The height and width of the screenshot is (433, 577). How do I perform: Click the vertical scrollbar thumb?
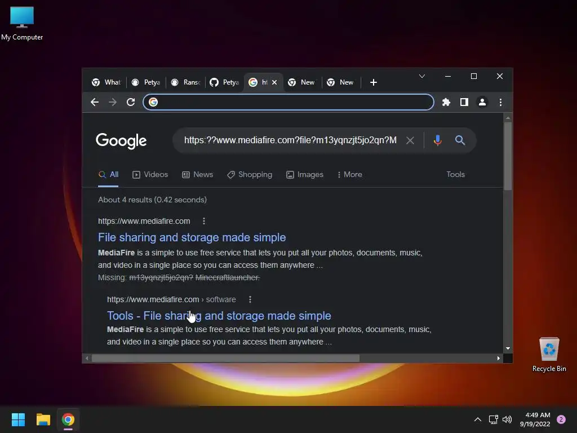[508, 156]
